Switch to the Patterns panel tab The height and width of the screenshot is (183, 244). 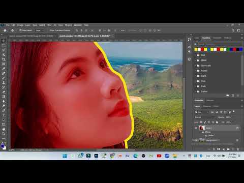pyautogui.click(x=228, y=38)
